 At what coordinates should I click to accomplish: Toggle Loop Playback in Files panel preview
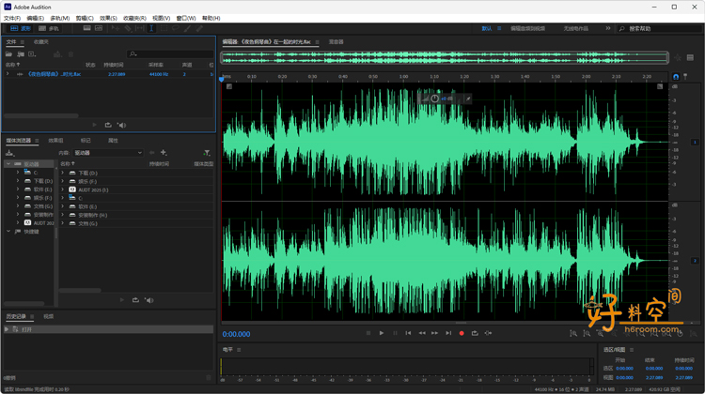(x=108, y=125)
